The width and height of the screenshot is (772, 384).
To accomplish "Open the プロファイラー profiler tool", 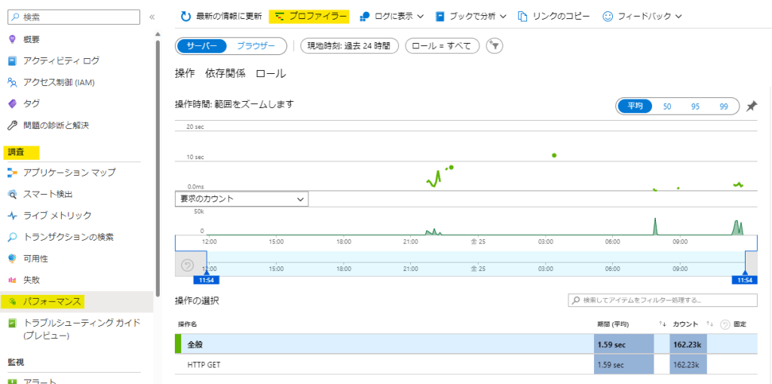I will tap(310, 16).
